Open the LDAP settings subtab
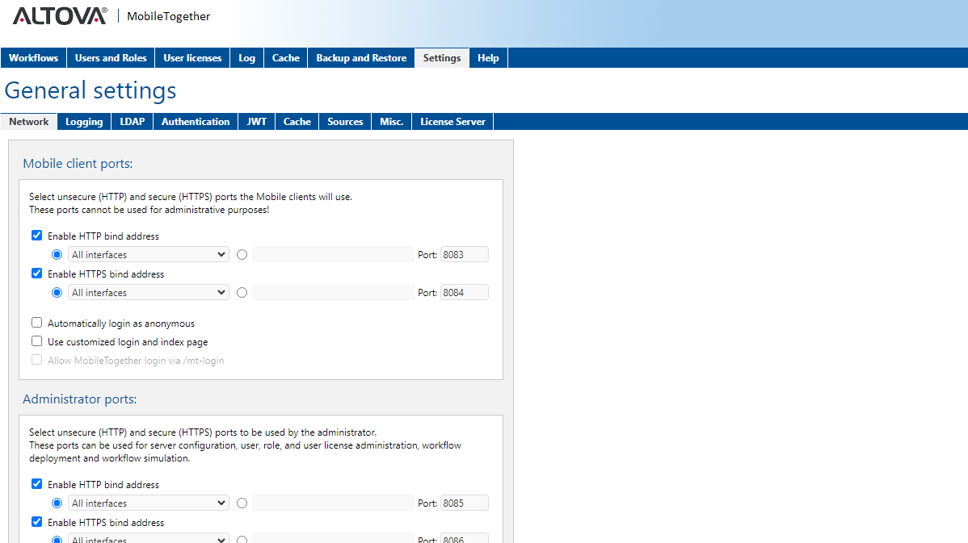Viewport: 968px width, 543px height. pos(133,122)
